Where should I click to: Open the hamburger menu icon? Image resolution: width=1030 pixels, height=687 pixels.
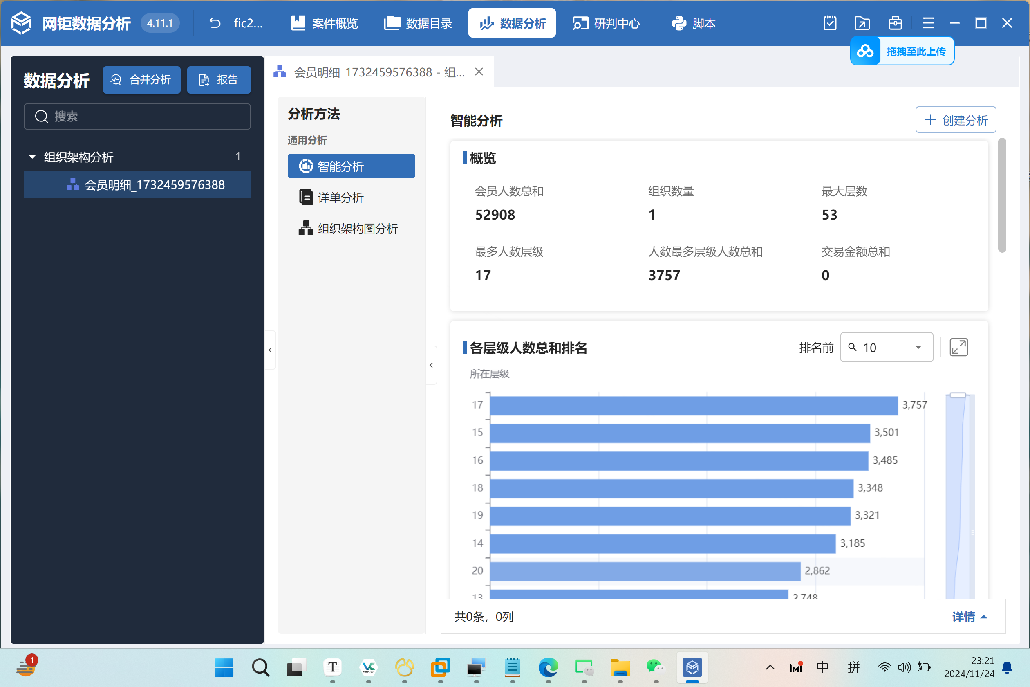point(928,23)
